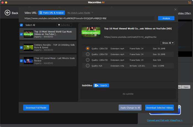Toggle the Select All checkbox
Screen dimensions: 193x127
pyautogui.click(x=21, y=25)
